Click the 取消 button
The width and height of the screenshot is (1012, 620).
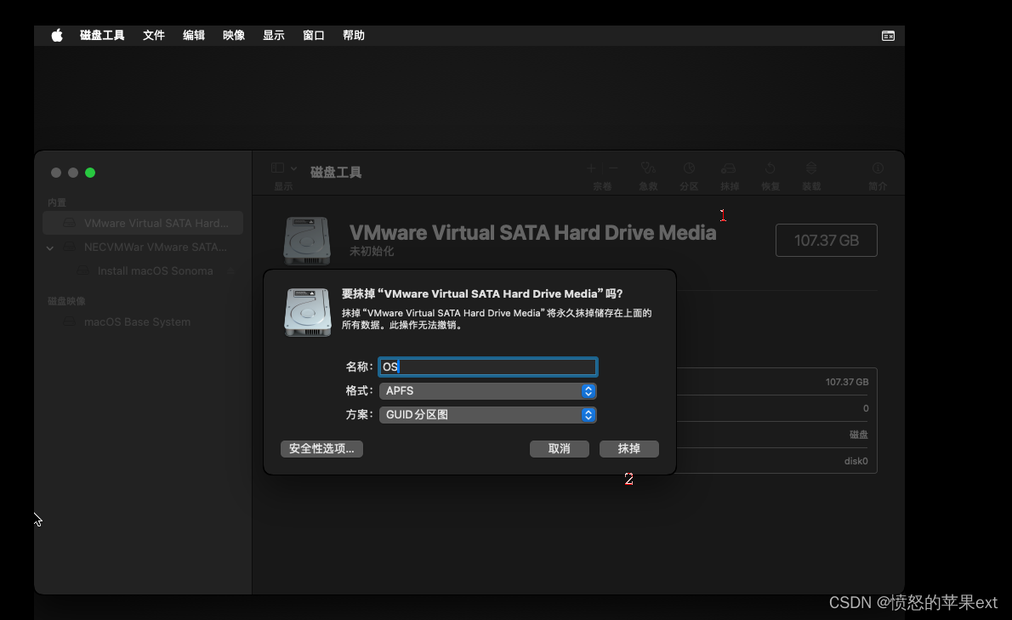560,449
